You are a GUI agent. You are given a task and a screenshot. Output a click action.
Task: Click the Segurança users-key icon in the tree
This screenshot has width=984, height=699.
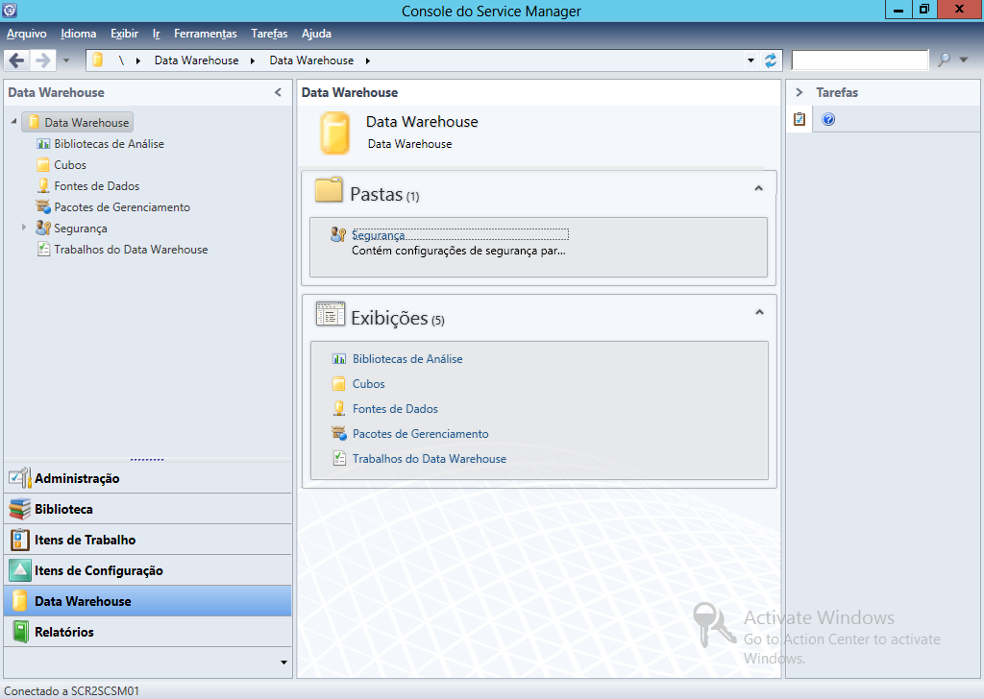coord(43,229)
